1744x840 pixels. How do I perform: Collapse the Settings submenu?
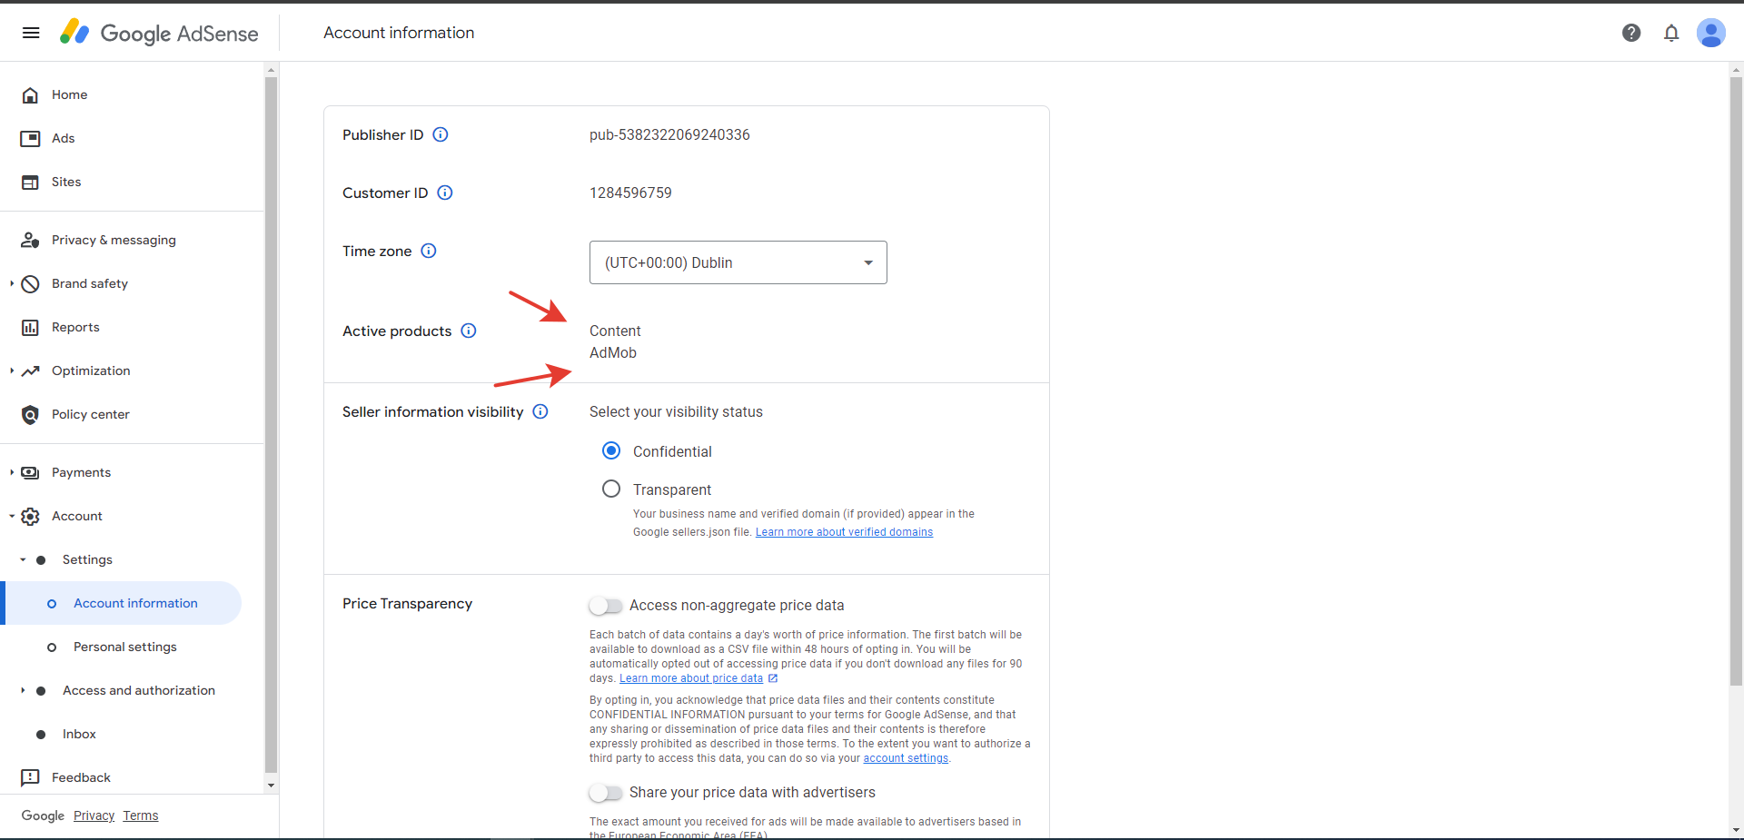click(23, 559)
